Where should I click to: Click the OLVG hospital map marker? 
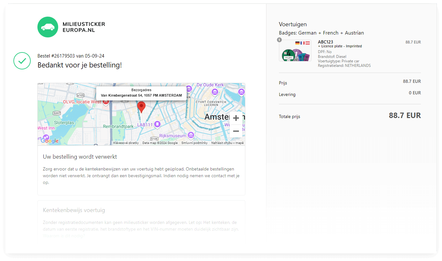tap(106, 102)
